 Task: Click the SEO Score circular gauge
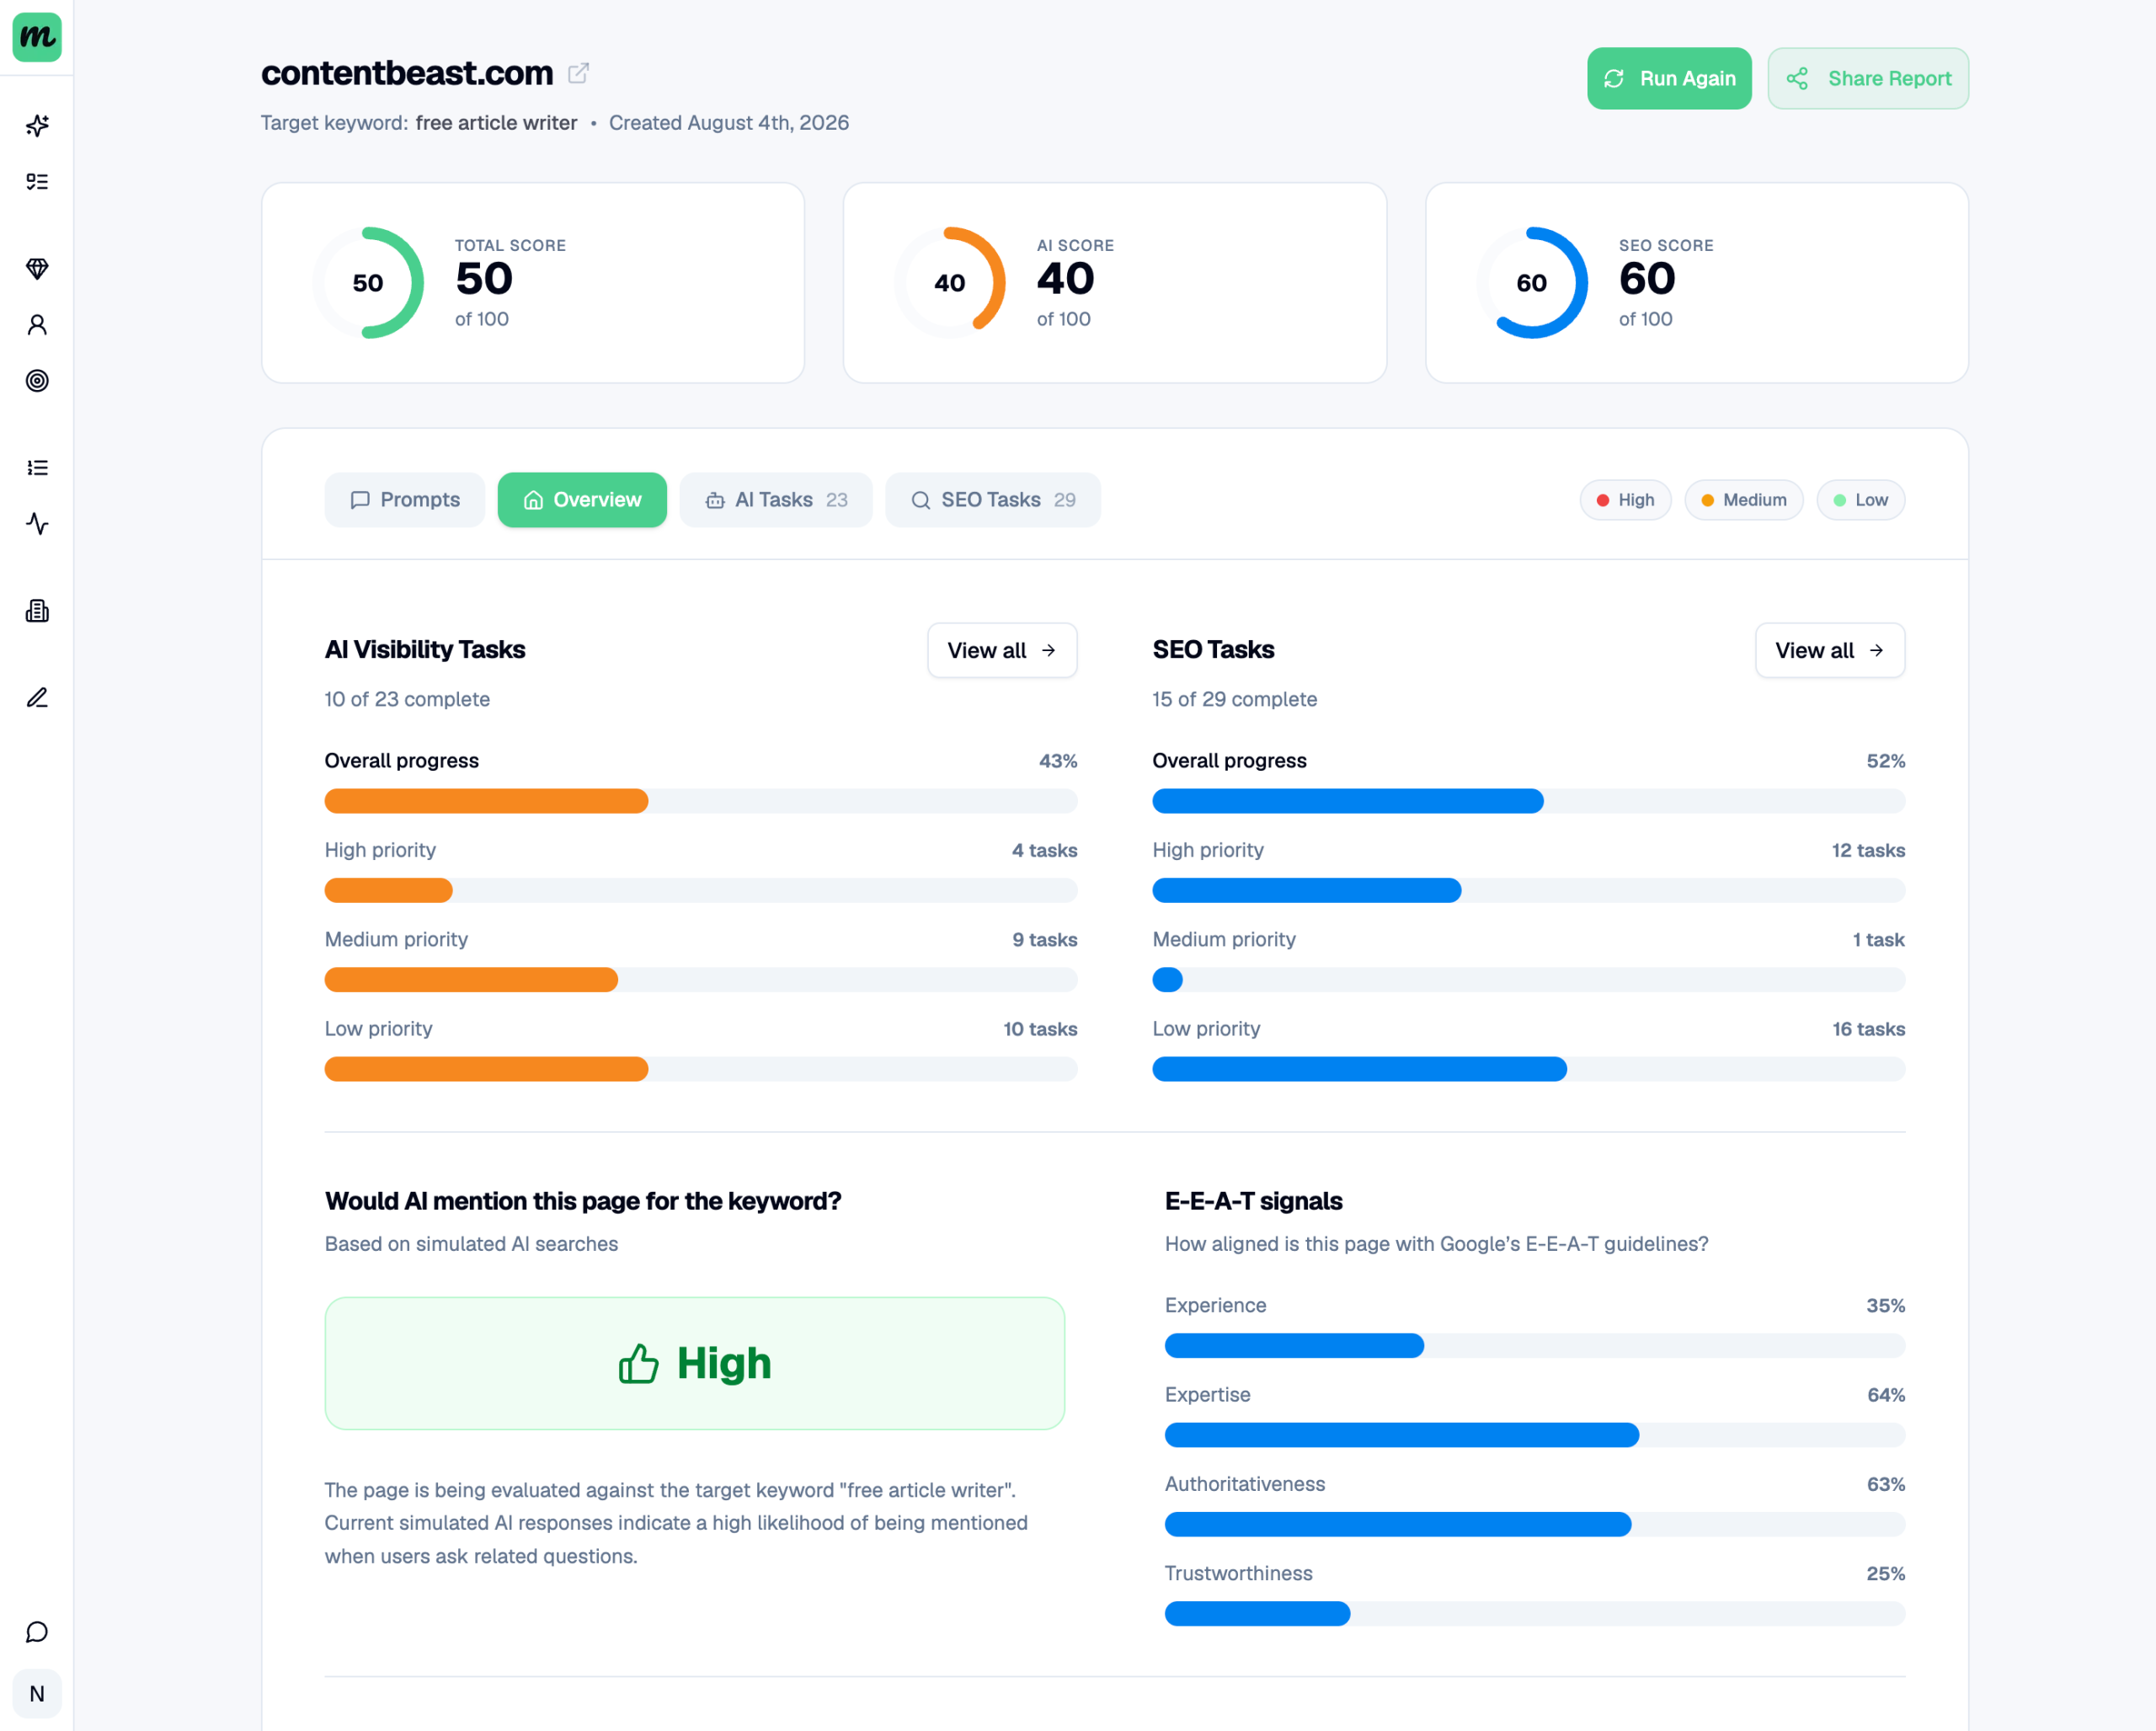1532,283
